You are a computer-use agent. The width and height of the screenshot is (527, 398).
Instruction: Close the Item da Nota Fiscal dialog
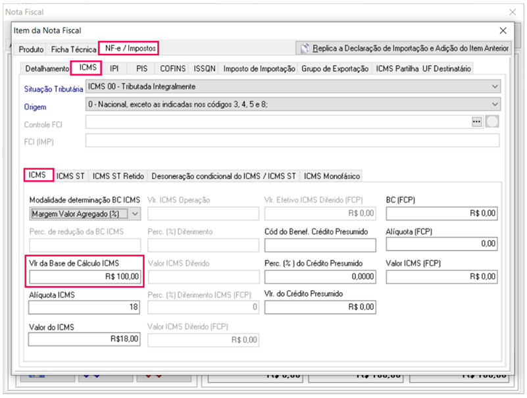click(x=503, y=30)
